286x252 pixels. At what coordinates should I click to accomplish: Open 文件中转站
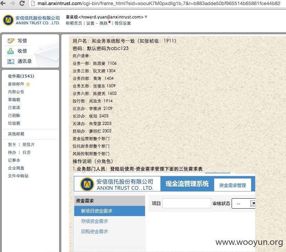[x=18, y=176]
